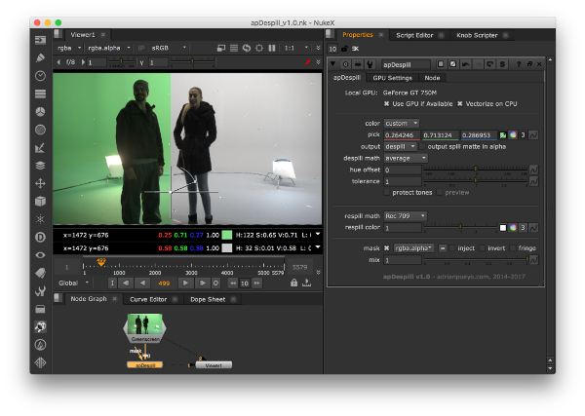Viewport: 585px width, 416px height.
Task: Click the pause viewer updates icon
Action: pyautogui.click(x=274, y=47)
